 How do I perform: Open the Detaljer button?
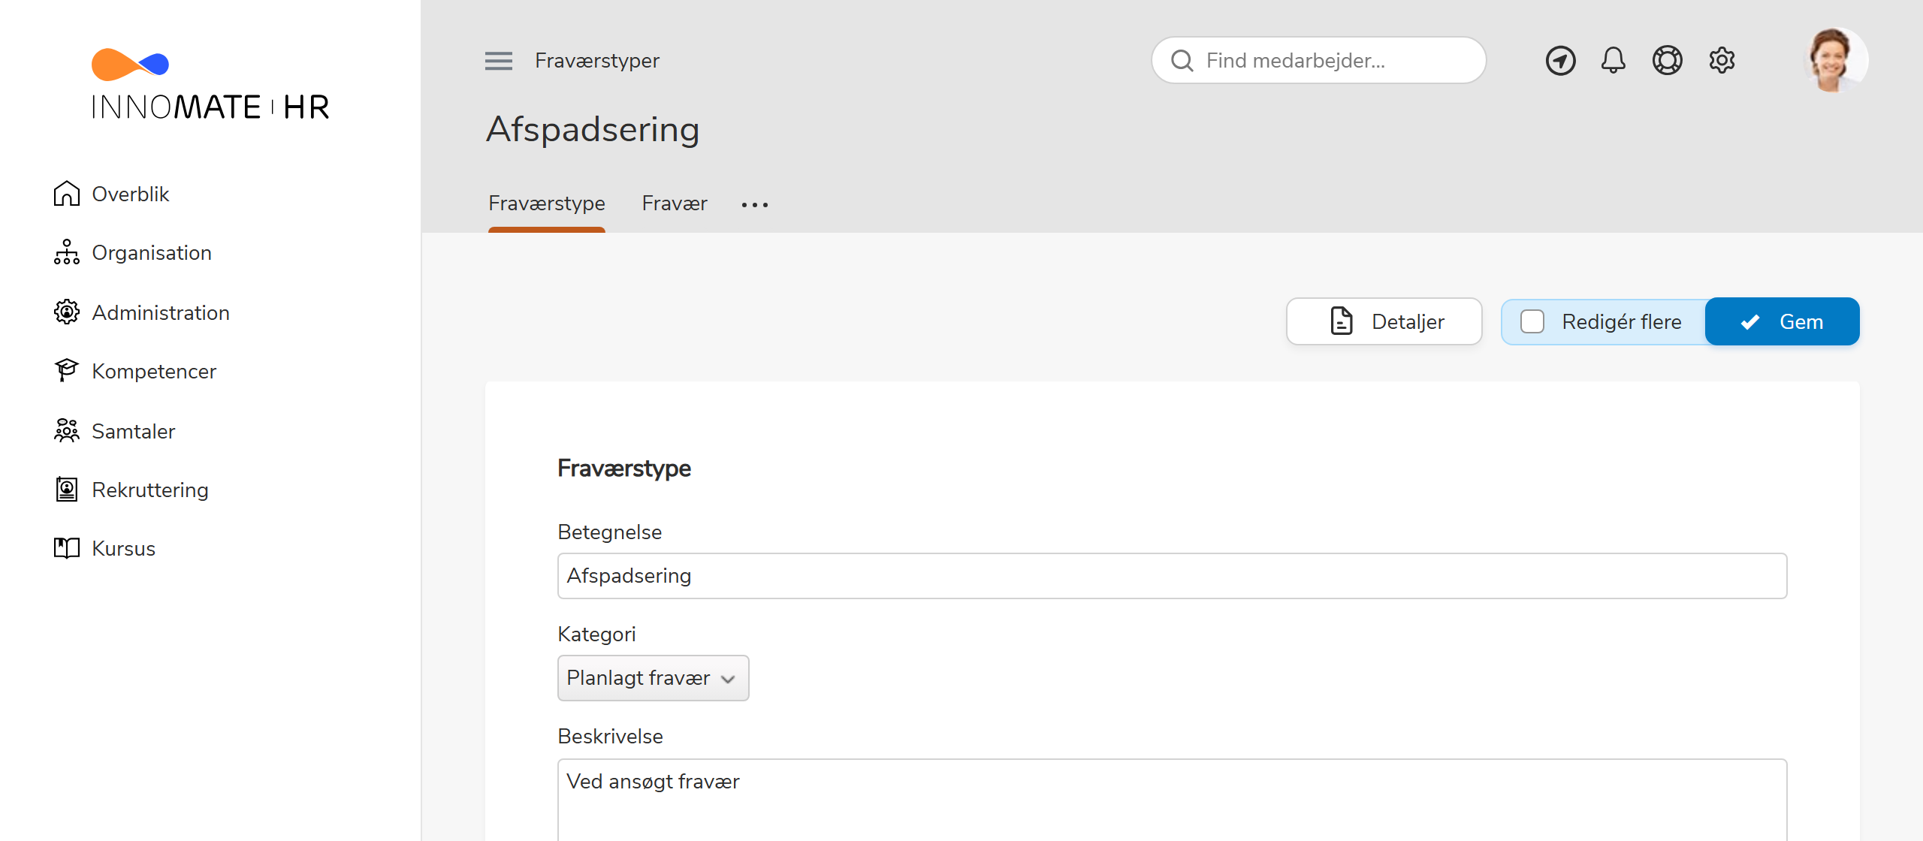[x=1384, y=321]
